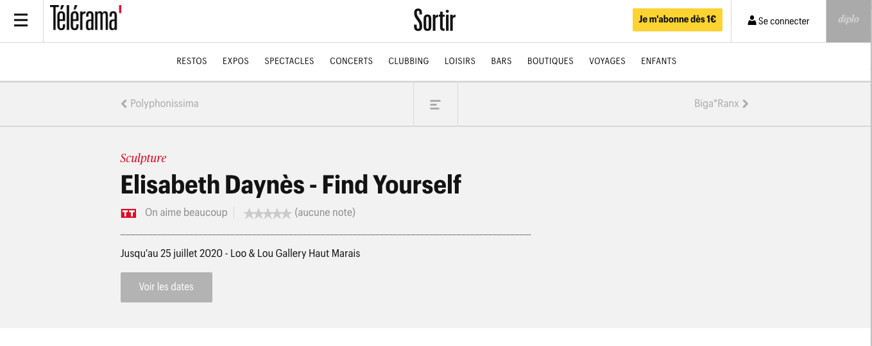Click the user icon beside Se connecter
The image size is (872, 346).
pos(752,21)
